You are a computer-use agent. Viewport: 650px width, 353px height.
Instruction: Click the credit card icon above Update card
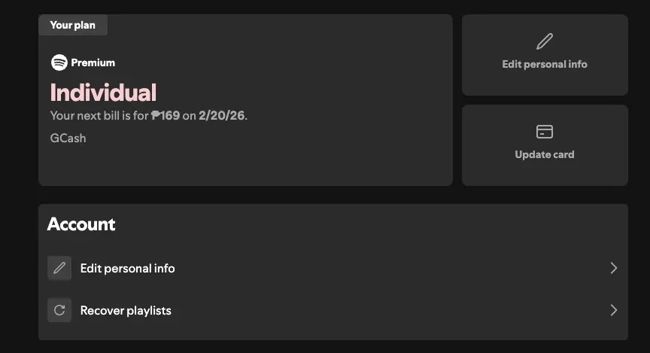coord(544,132)
